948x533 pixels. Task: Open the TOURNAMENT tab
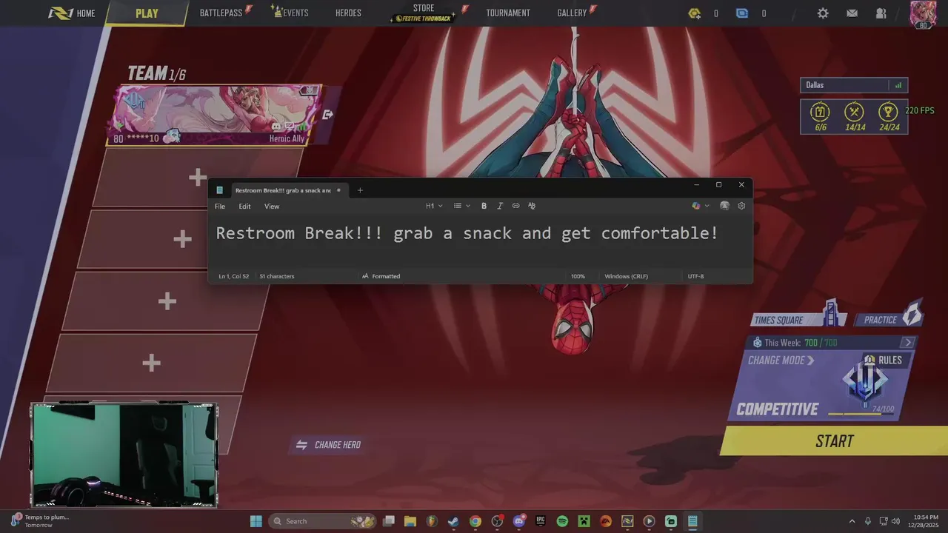pos(508,13)
